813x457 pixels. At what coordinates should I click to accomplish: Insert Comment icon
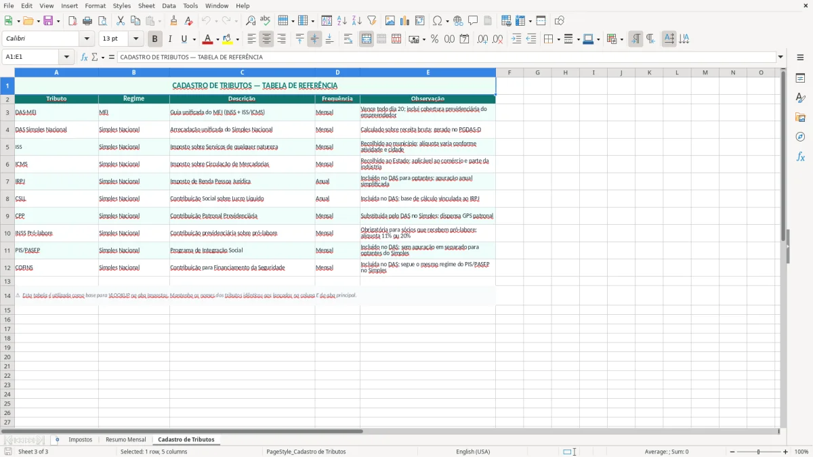[473, 21]
